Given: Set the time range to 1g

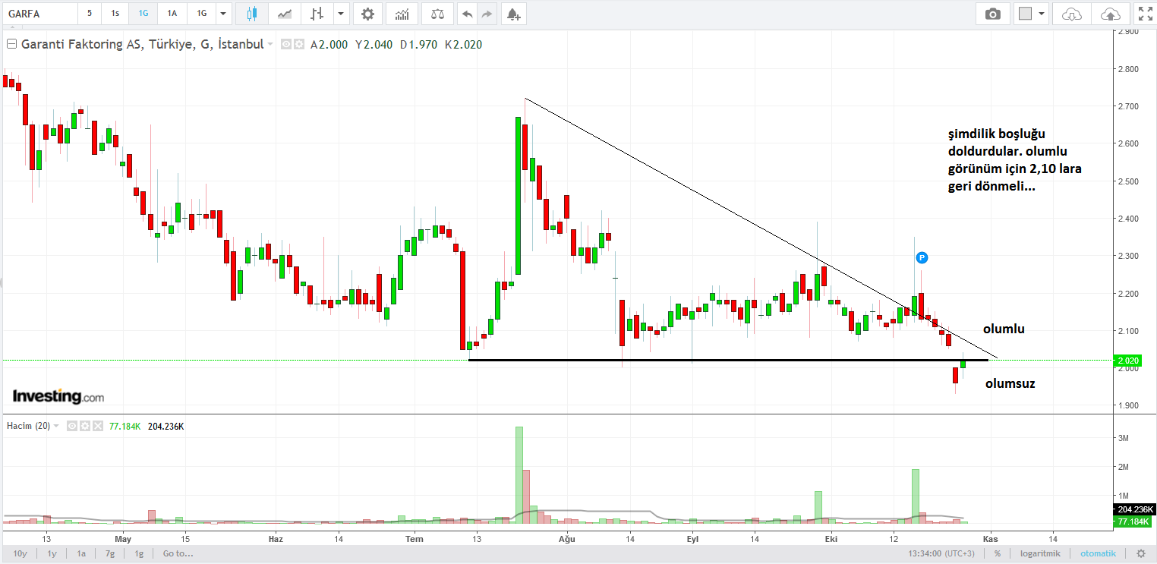Looking at the screenshot, I should [139, 553].
